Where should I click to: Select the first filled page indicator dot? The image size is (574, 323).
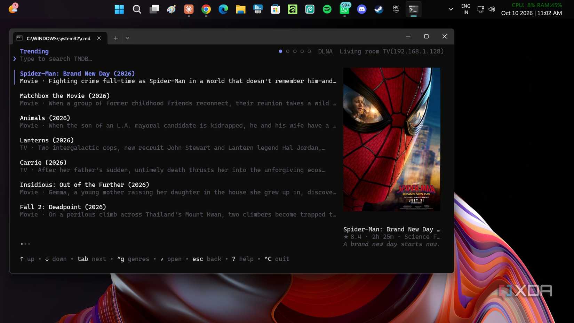(280, 51)
